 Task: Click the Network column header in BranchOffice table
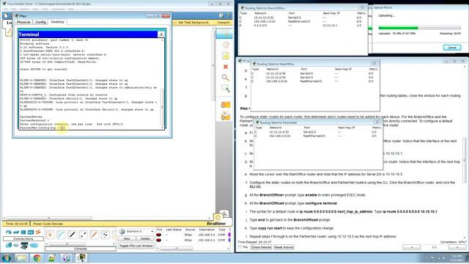(260, 13)
